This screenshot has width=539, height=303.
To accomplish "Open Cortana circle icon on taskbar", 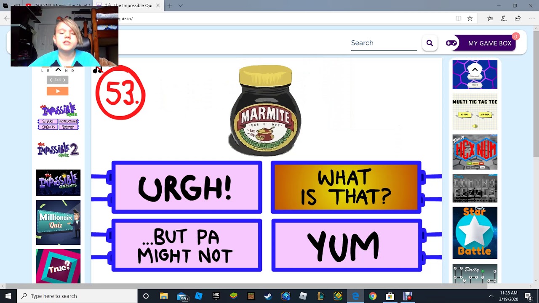I will [x=146, y=296].
